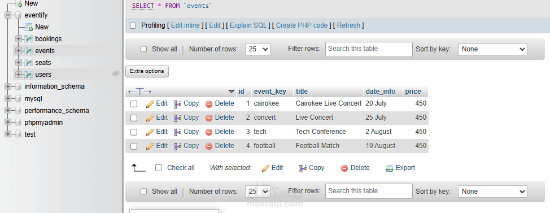Click the pencil Edit icon for the tech row

150,132
